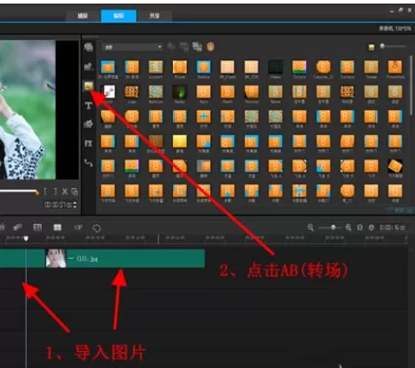This screenshot has width=415, height=368.
Task: Expand the transition category dropdown
Action: 132,47
